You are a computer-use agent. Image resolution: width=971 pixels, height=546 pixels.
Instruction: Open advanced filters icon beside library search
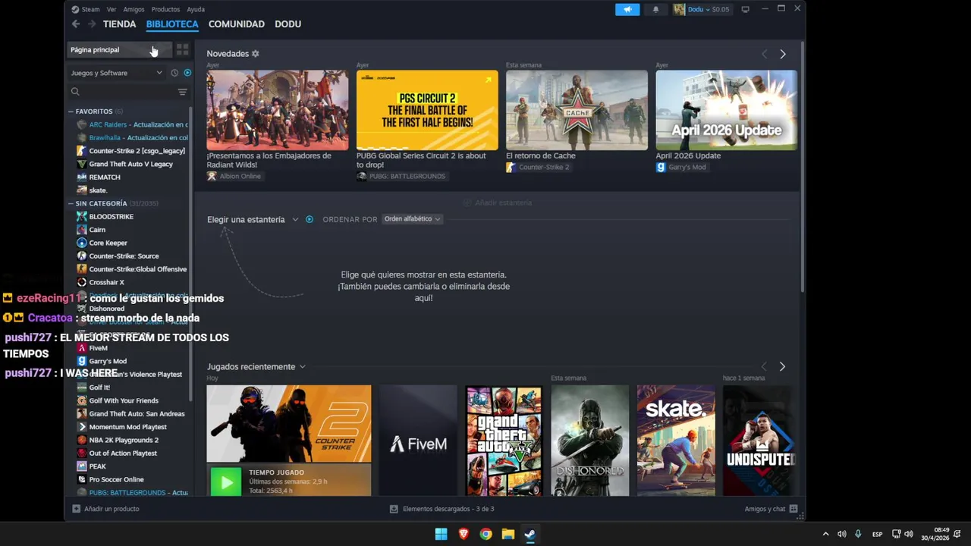(x=182, y=92)
